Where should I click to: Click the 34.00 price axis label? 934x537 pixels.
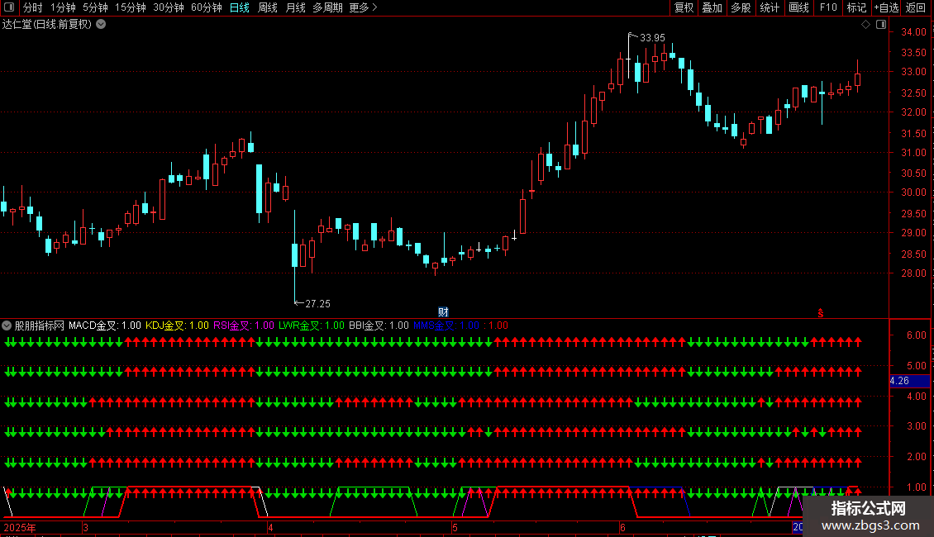[x=913, y=32]
